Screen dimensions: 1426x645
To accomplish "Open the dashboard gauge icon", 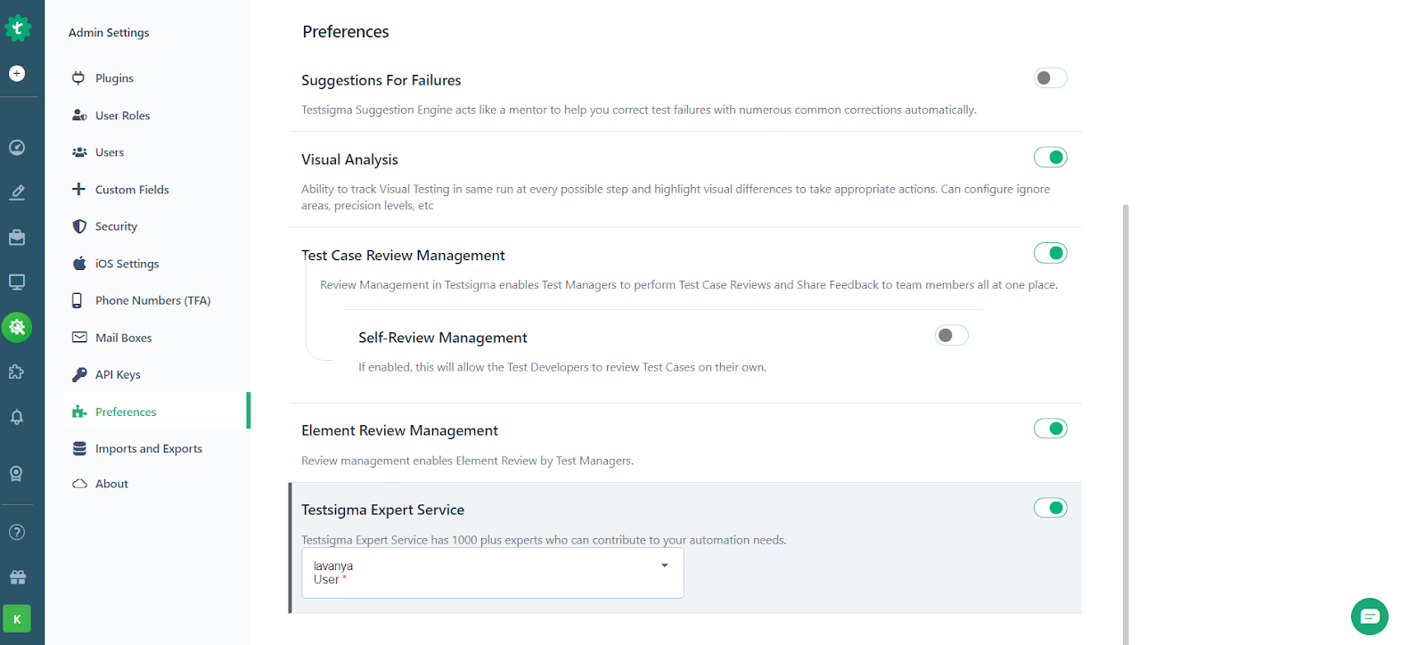I will pos(17,148).
